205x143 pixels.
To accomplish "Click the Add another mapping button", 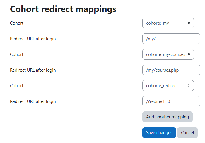I will [x=168, y=117].
